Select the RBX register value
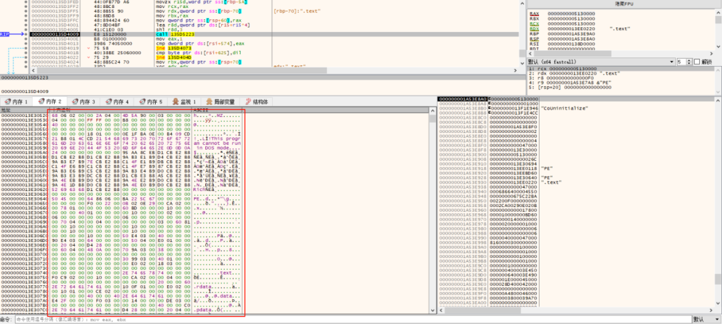The image size is (722, 324). click(571, 19)
